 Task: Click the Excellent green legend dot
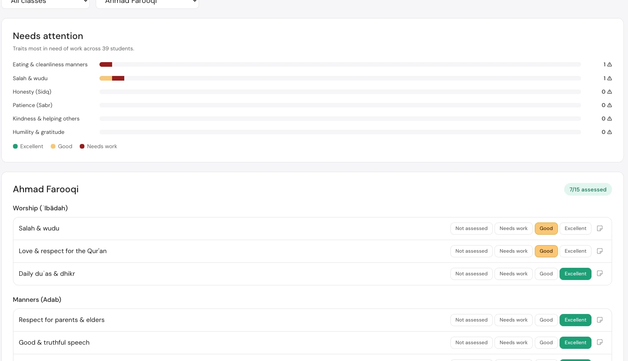[16, 146]
